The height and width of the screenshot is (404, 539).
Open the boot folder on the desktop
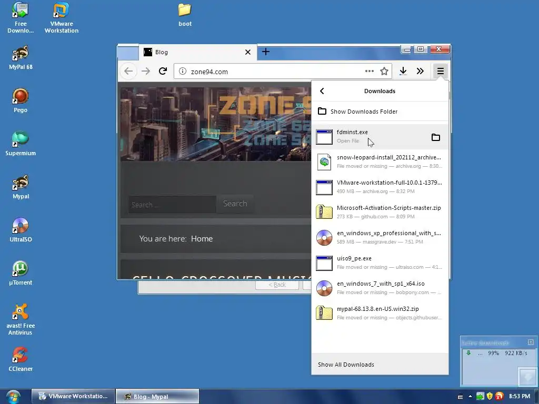[x=185, y=15]
